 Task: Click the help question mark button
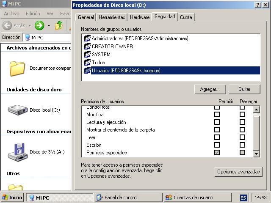(x=257, y=5)
